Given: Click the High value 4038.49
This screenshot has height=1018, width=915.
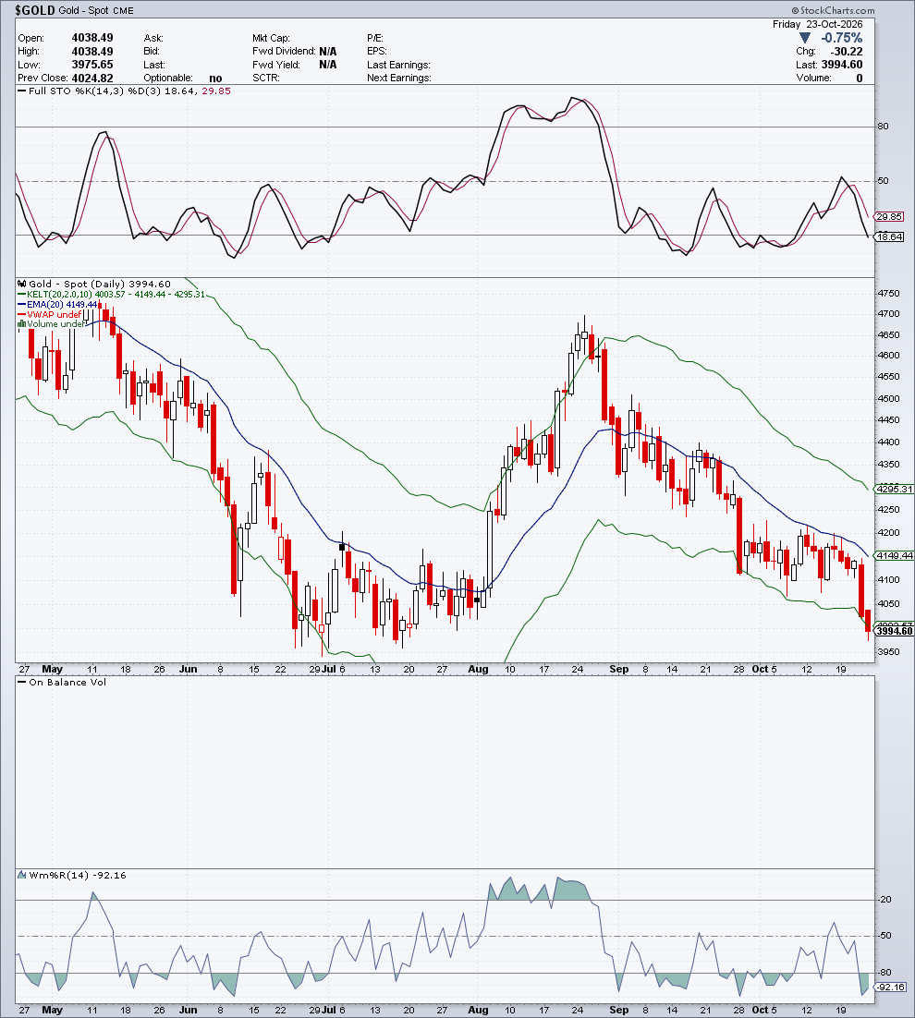Looking at the screenshot, I should 92,52.
